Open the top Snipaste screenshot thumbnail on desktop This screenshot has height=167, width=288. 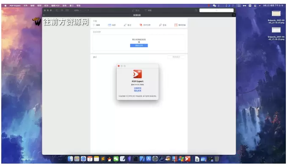point(276,14)
